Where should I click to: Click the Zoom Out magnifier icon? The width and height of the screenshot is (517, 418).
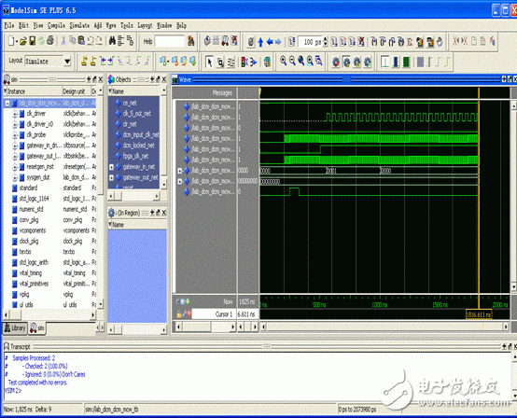click(x=292, y=61)
